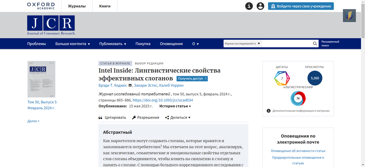The width and height of the screenshot is (365, 167).
Task: Click the Абстрактный heading
Action: (117, 132)
